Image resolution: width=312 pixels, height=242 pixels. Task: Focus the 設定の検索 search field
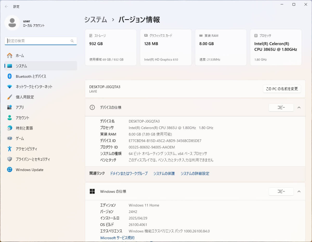[x=41, y=41]
